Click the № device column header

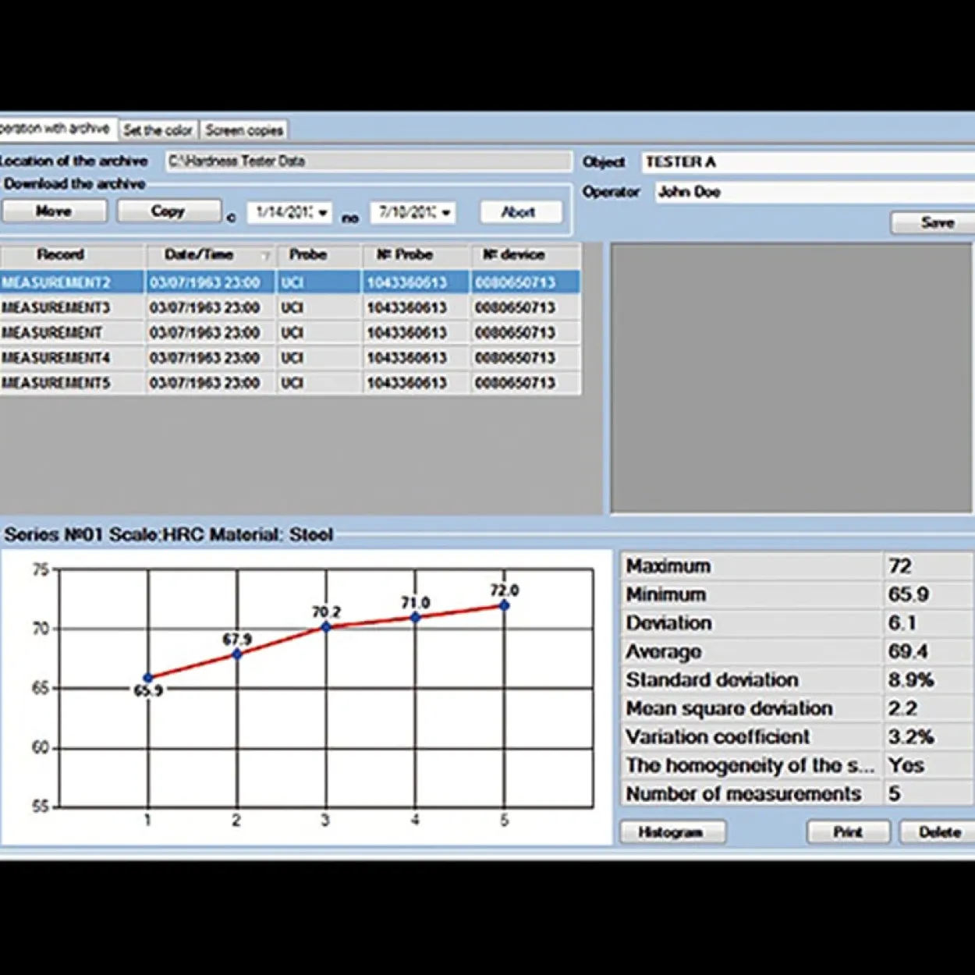click(x=526, y=255)
